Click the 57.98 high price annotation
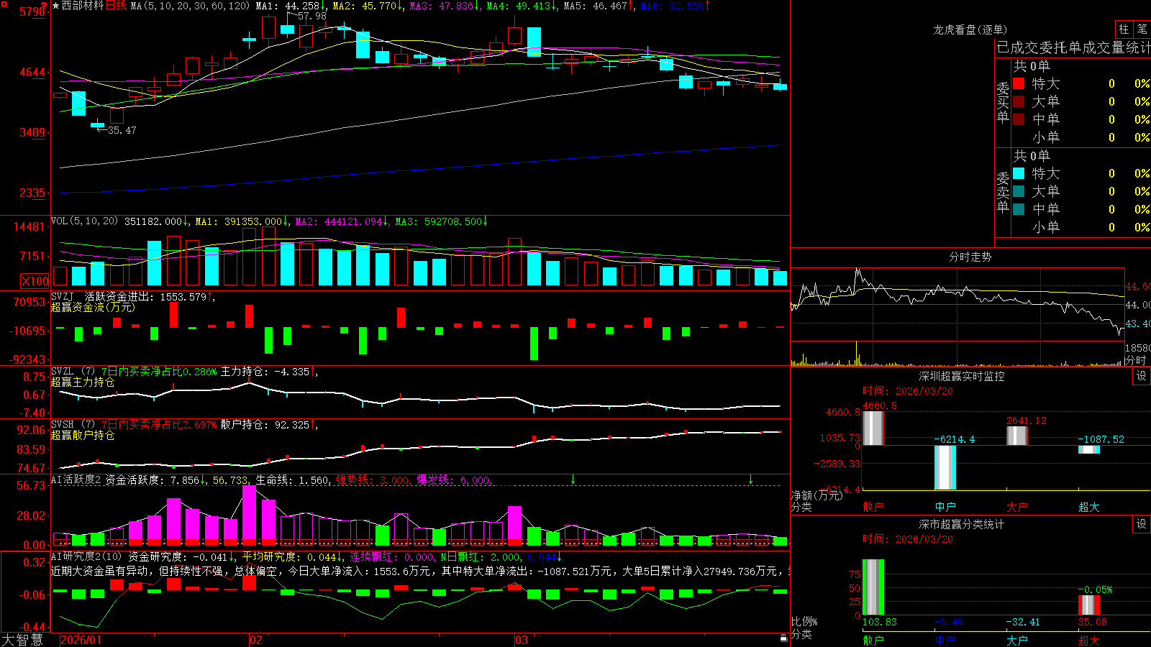This screenshot has width=1151, height=647. pos(311,16)
